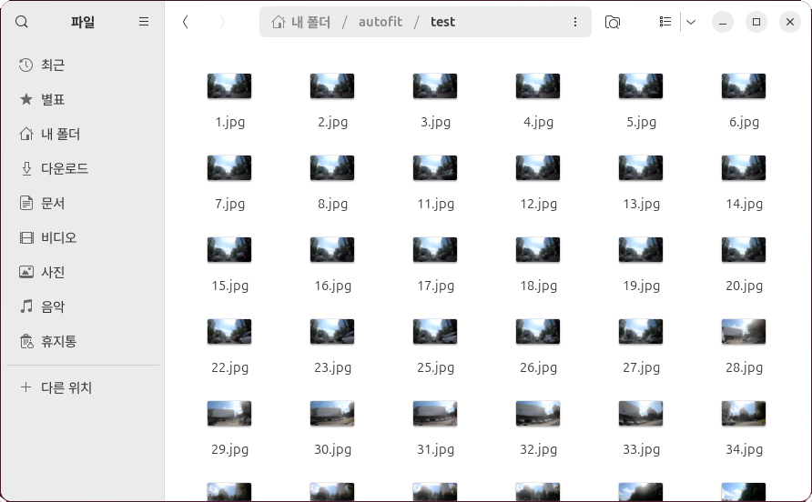
Task: Select the 12.jpg thumbnail
Action: (538, 167)
